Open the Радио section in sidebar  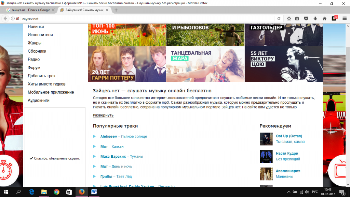pos(34,60)
